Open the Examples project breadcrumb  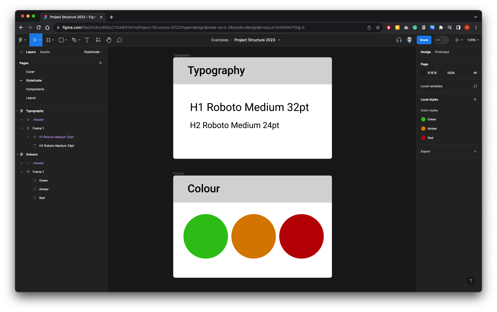tap(220, 40)
